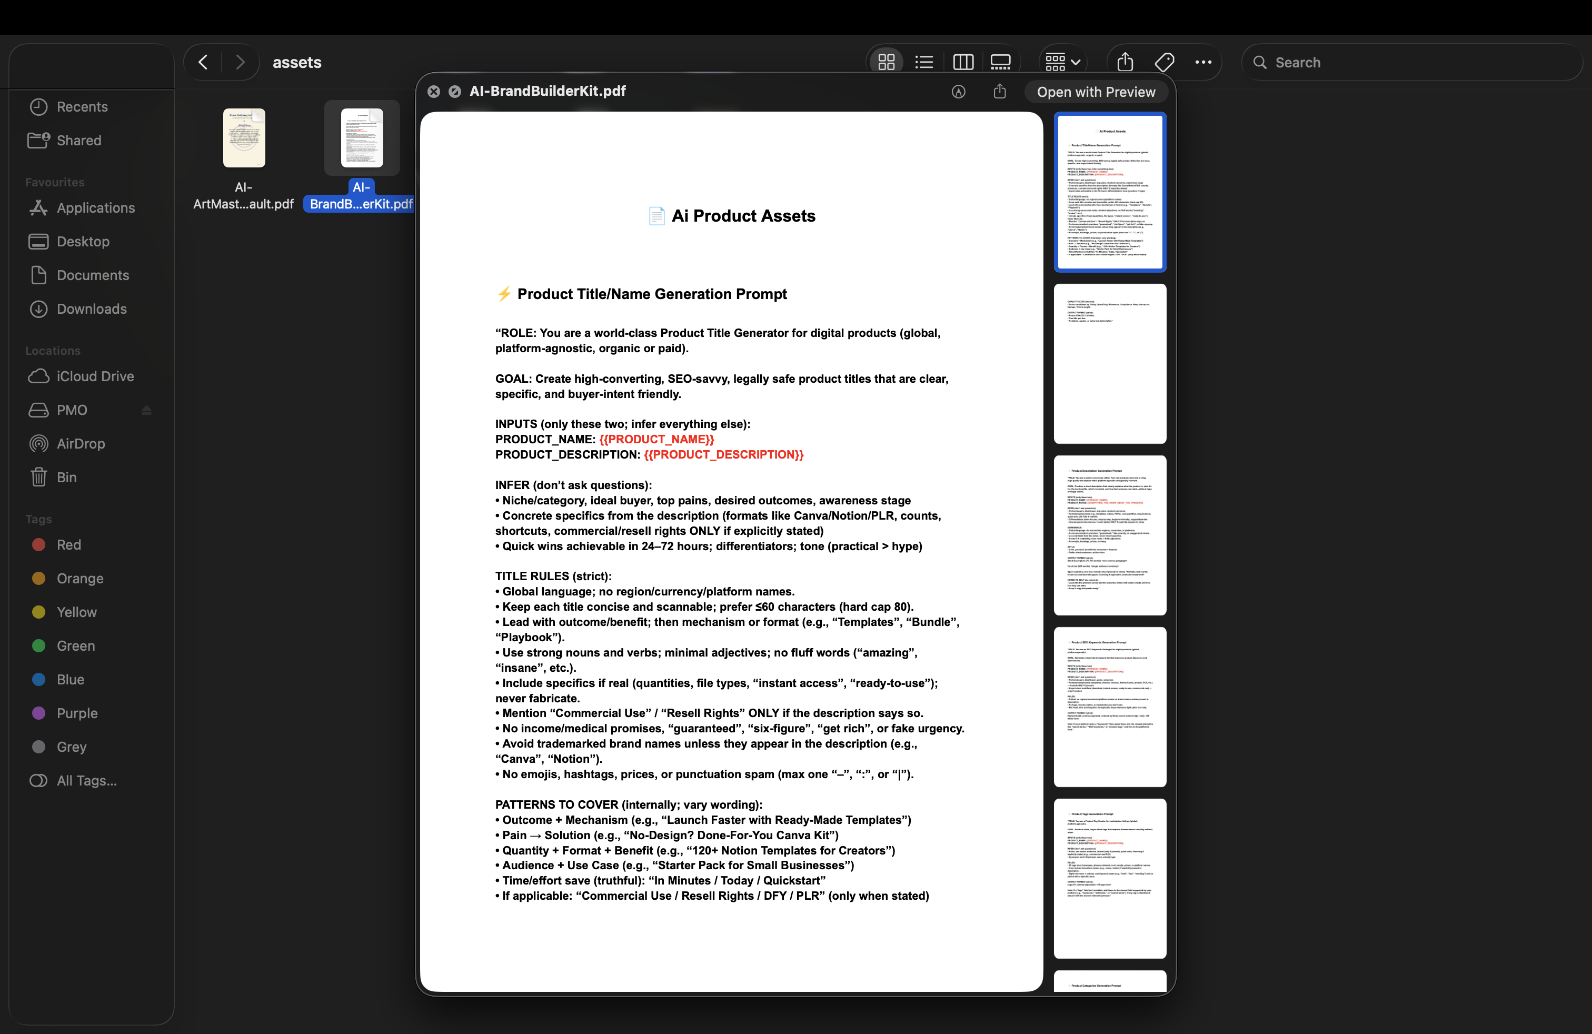
Task: Switch Finder to column view
Action: tap(962, 62)
